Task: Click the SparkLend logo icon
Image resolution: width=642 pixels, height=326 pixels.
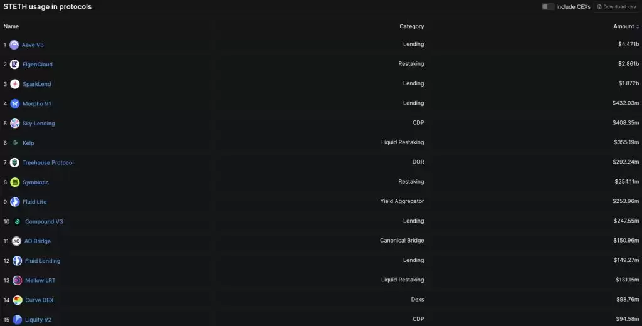Action: pos(15,84)
